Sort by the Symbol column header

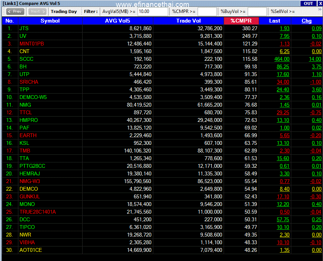click(50, 21)
